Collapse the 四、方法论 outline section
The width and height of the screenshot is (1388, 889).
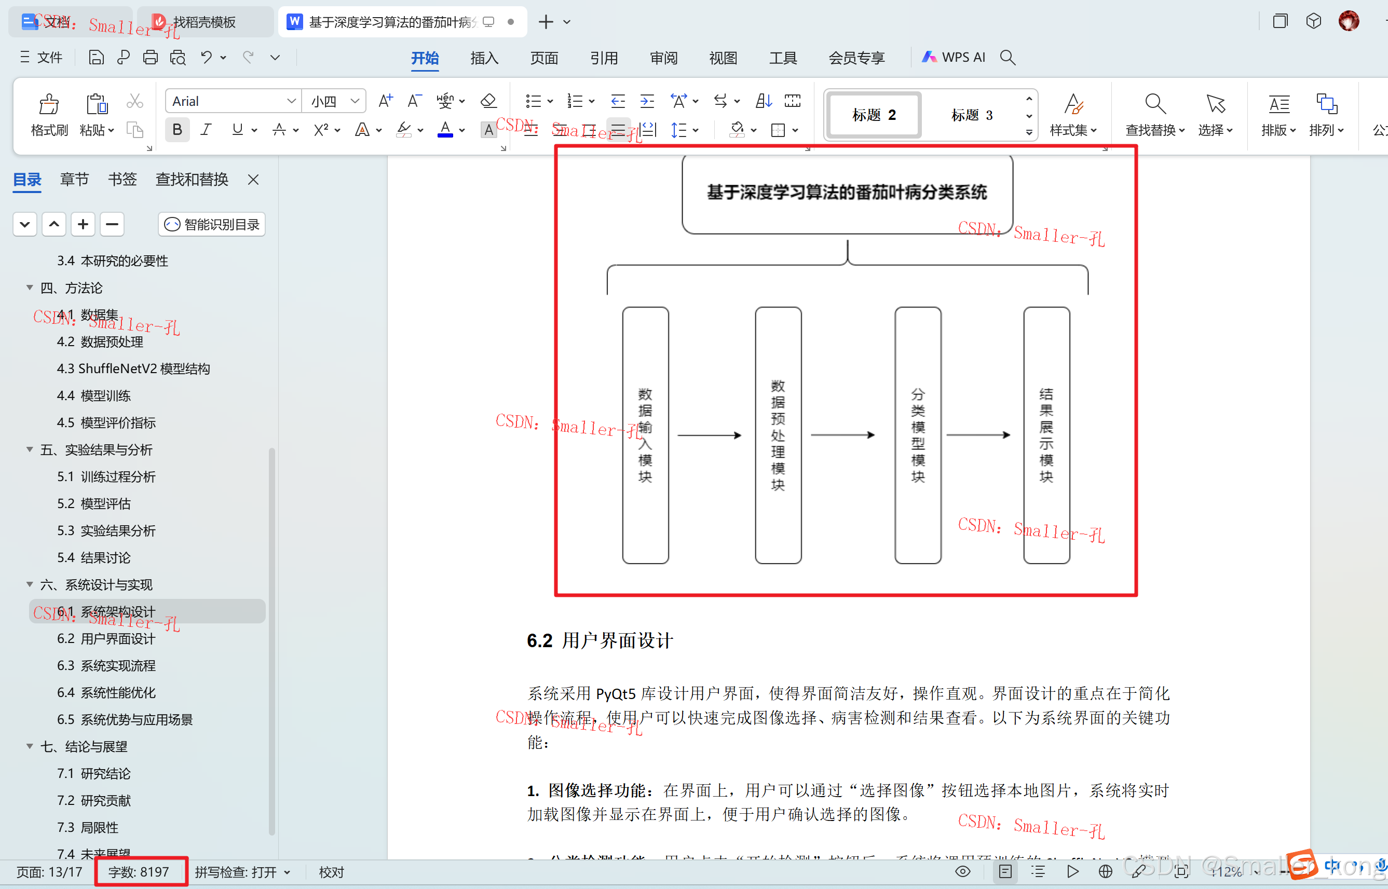[x=30, y=288]
